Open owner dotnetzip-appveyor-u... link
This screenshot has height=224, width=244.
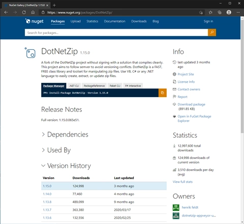coord(199,215)
